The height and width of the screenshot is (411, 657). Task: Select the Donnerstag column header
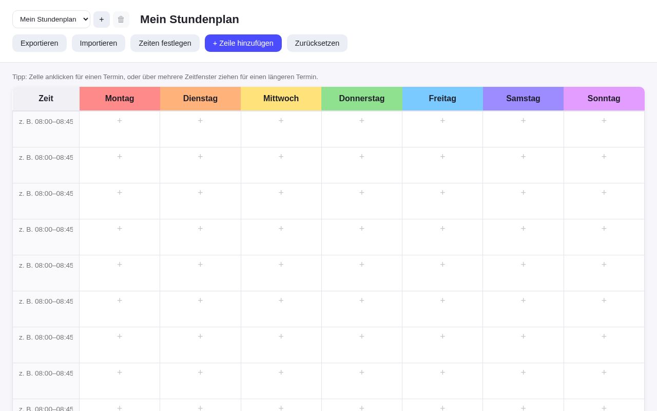point(362,99)
